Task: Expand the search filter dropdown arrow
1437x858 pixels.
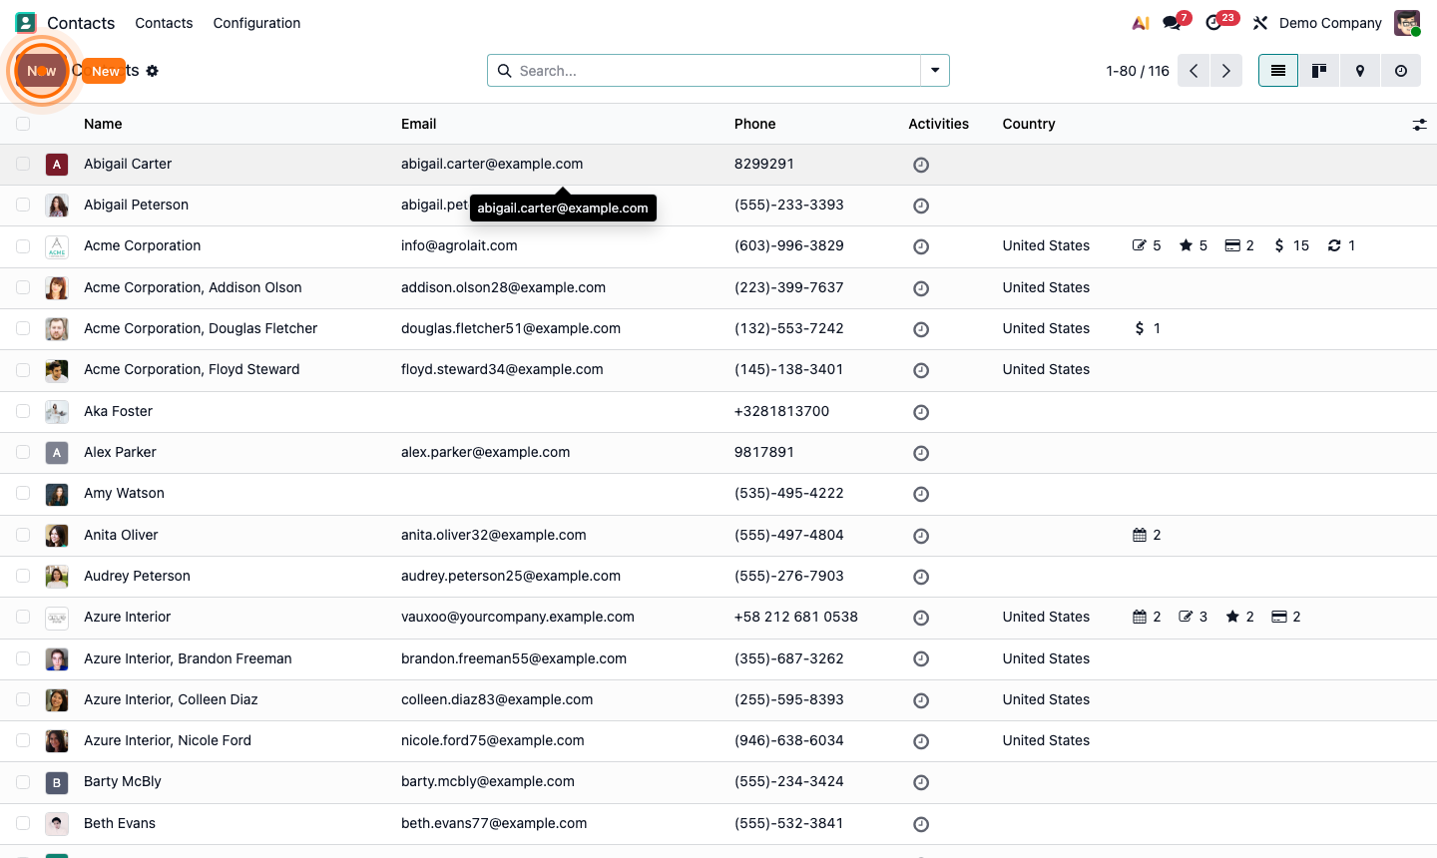Action: point(934,71)
